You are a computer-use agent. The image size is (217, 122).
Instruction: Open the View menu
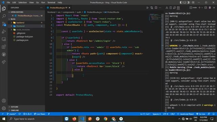[x=32, y=2]
